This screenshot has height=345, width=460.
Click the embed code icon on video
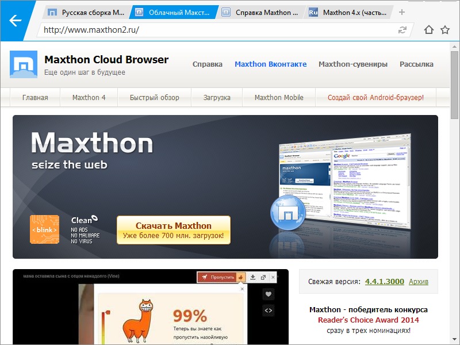tap(268, 310)
